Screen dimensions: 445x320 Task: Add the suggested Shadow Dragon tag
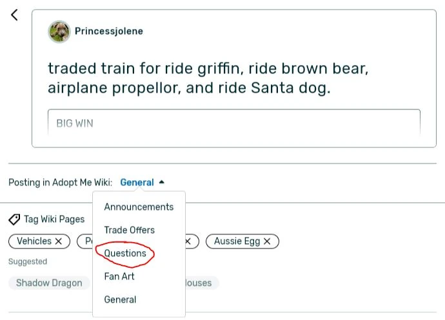[49, 283]
